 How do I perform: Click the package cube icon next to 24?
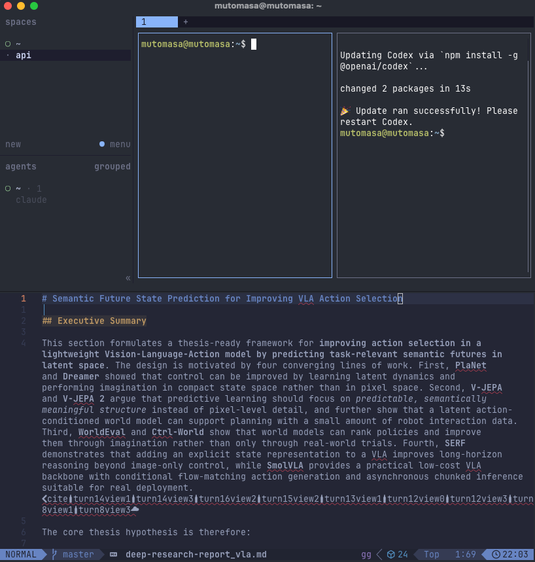(391, 554)
